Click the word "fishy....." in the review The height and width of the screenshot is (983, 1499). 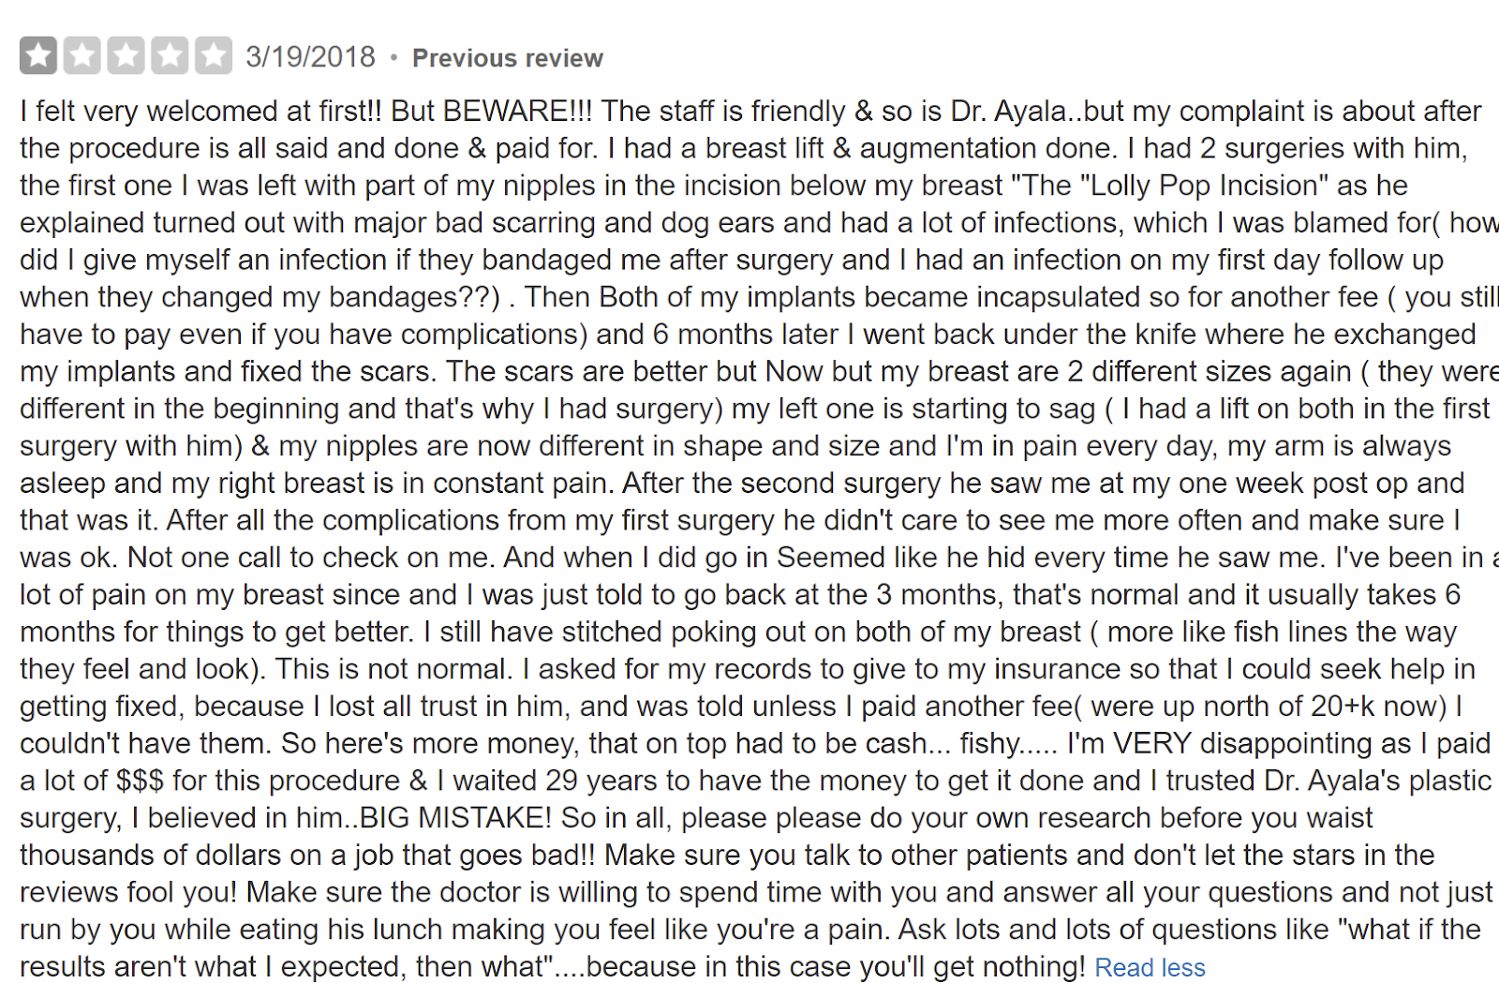pyautogui.click(x=1009, y=744)
